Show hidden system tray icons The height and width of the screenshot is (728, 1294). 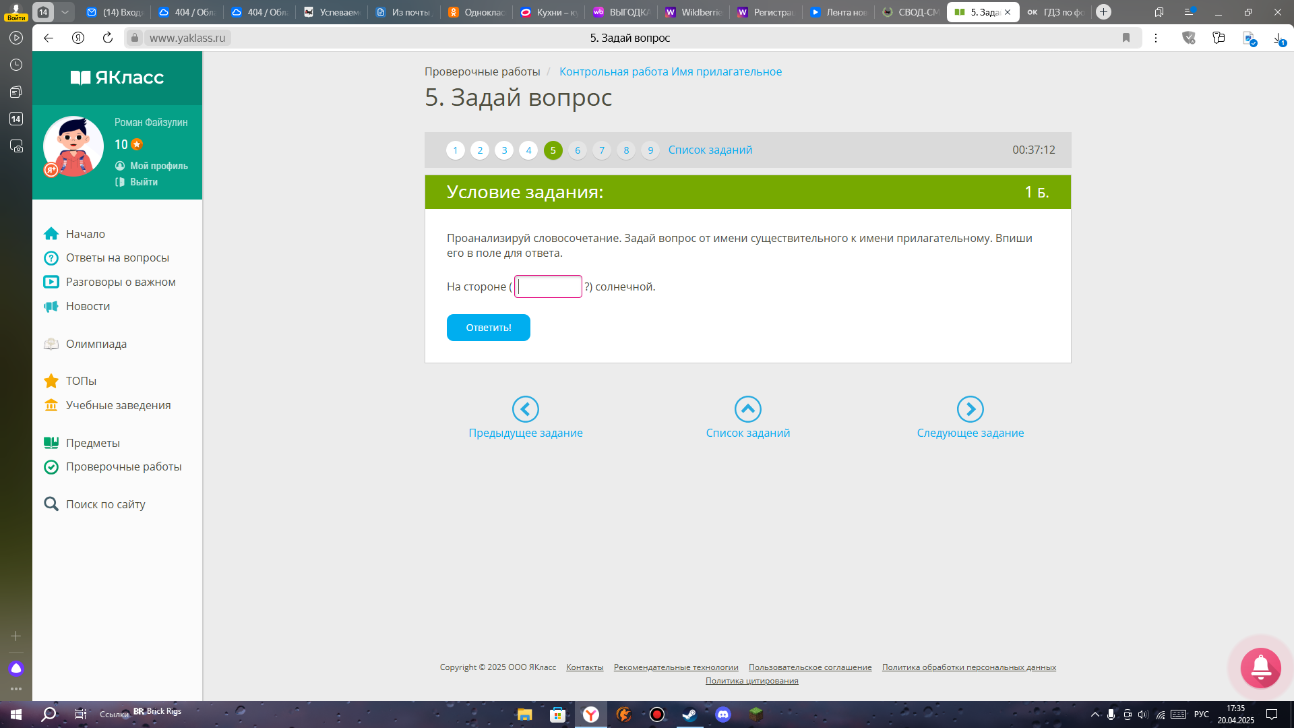(x=1095, y=715)
